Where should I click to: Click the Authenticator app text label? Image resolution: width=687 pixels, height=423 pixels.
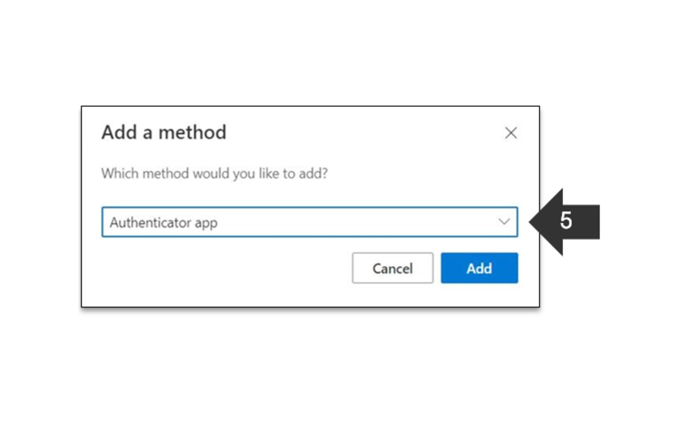(163, 222)
